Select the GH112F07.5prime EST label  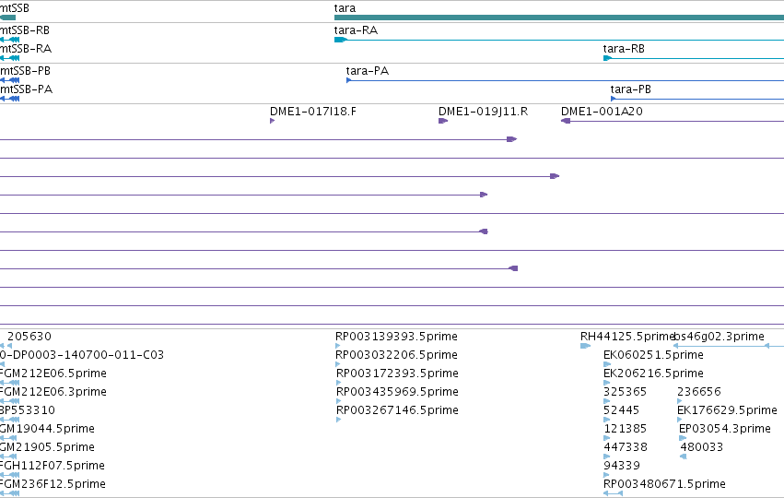tap(52, 466)
